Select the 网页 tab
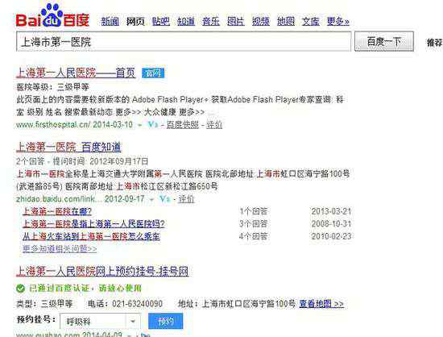The height and width of the screenshot is (337, 443). tap(135, 21)
